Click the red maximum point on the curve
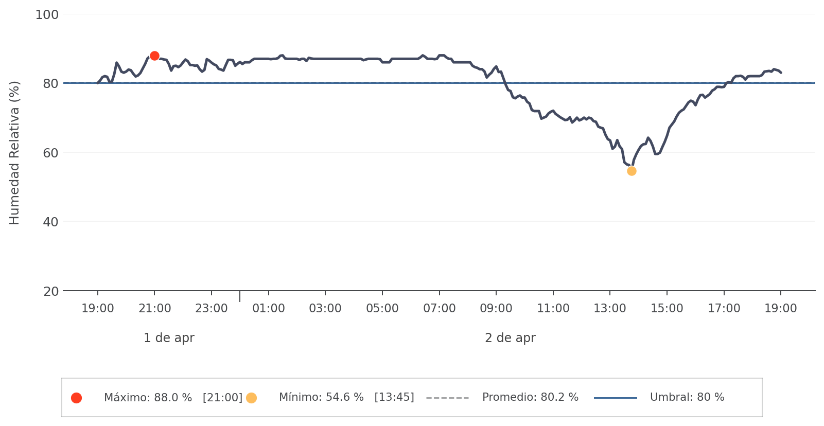 (x=154, y=56)
